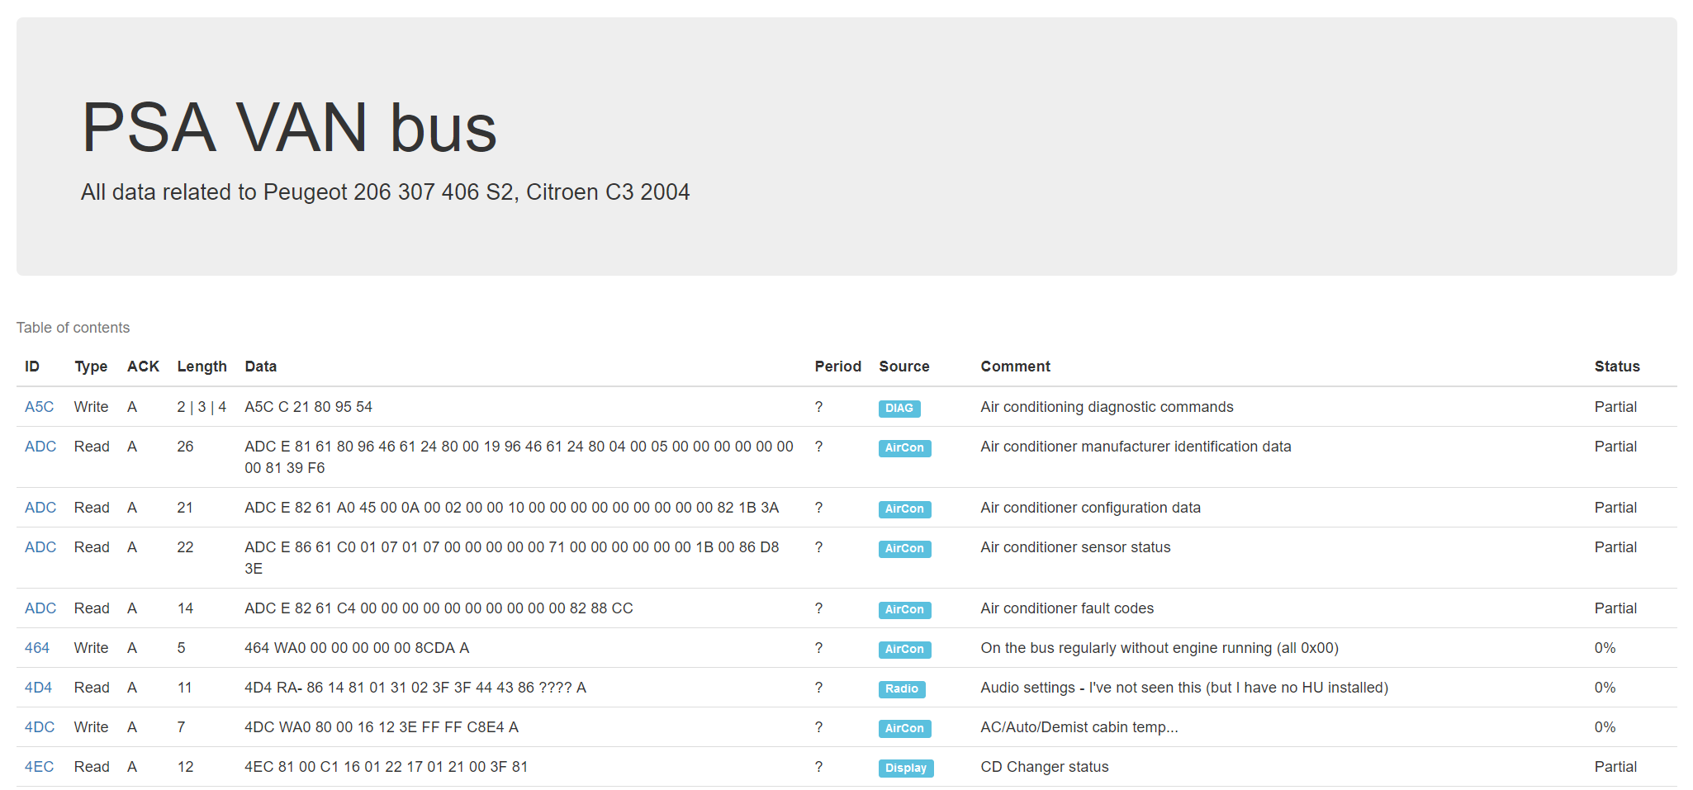Click AirCon badge in sensor status row
The width and height of the screenshot is (1693, 790).
tap(904, 548)
